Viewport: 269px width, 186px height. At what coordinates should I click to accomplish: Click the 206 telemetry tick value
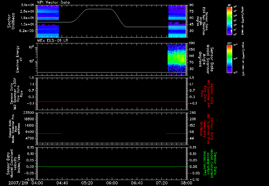point(192,119)
